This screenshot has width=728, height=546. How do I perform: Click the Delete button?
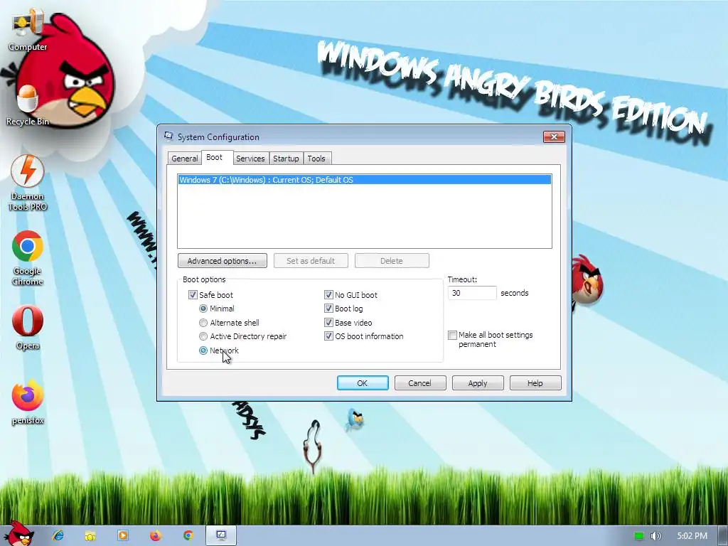pyautogui.click(x=392, y=261)
